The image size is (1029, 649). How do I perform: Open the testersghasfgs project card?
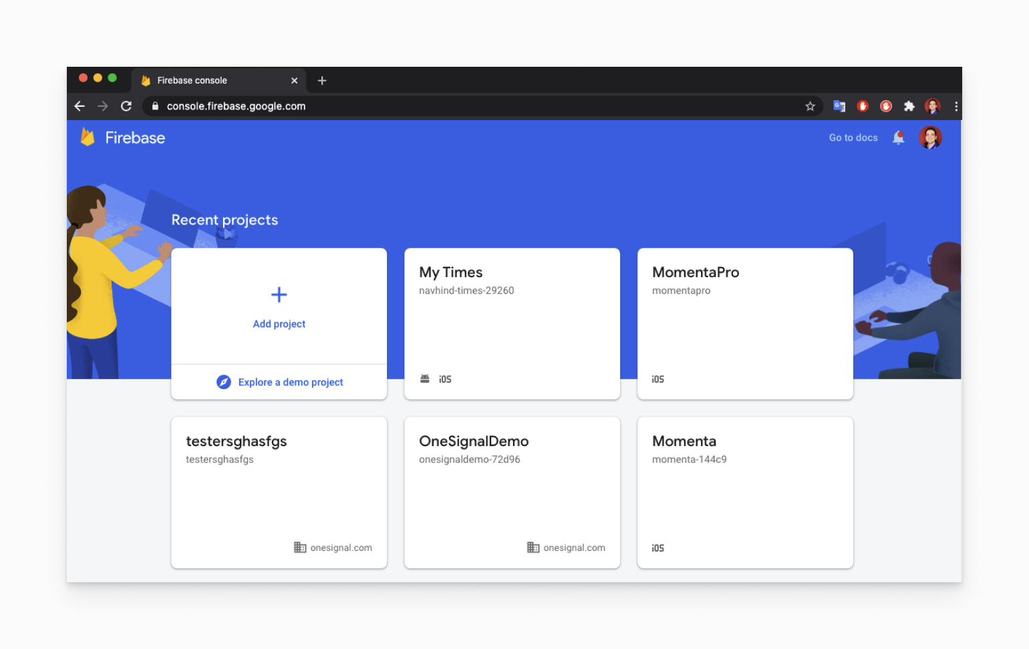coord(279,493)
